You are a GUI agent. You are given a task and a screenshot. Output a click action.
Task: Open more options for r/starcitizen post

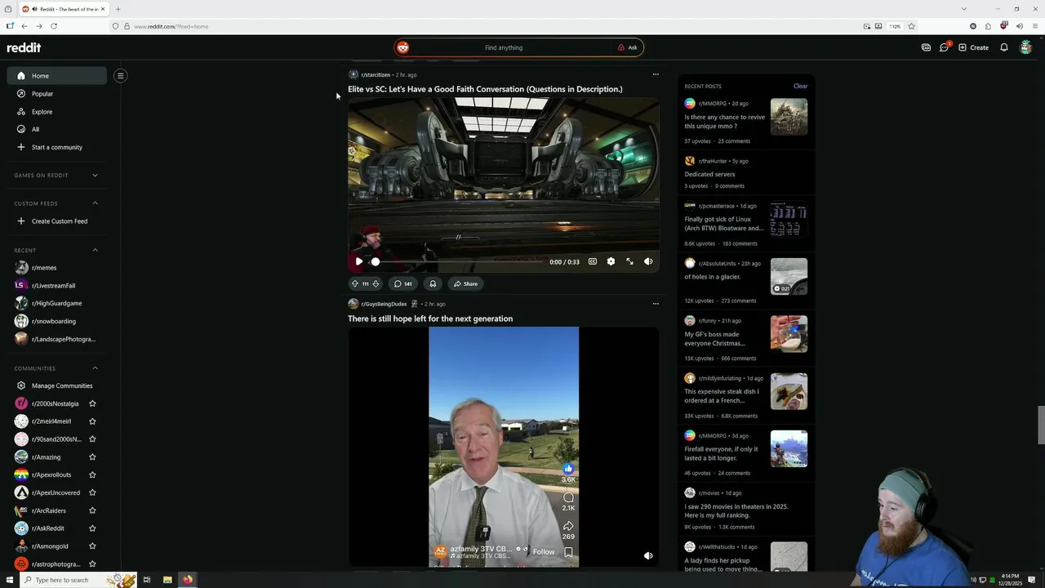[x=656, y=74]
